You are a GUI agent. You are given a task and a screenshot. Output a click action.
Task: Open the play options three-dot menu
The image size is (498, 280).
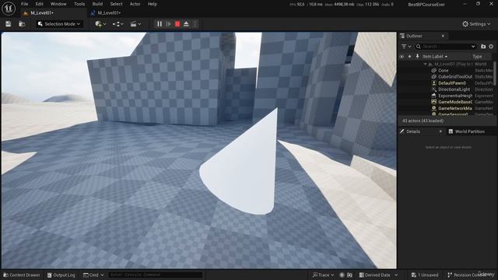(x=195, y=24)
